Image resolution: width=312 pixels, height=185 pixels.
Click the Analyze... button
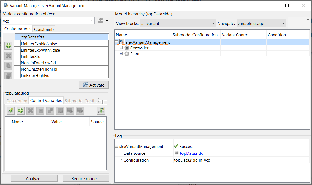(x=34, y=178)
